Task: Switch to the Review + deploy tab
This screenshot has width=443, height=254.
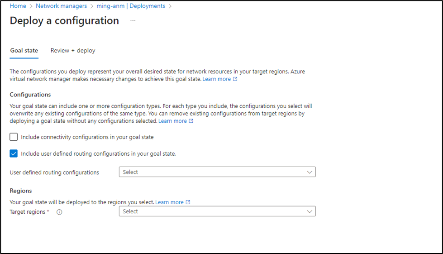Action: tap(73, 51)
